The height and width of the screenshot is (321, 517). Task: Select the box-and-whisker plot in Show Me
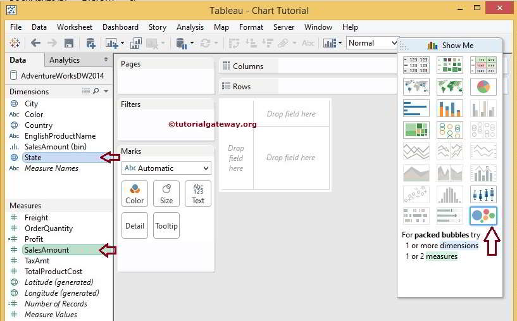coord(483,194)
